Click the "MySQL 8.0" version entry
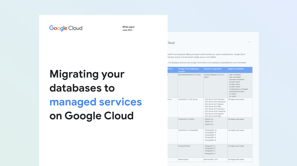The image size is (297, 166). [x=208, y=125]
